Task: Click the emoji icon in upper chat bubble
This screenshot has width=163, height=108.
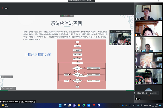Action: pos(2,77)
